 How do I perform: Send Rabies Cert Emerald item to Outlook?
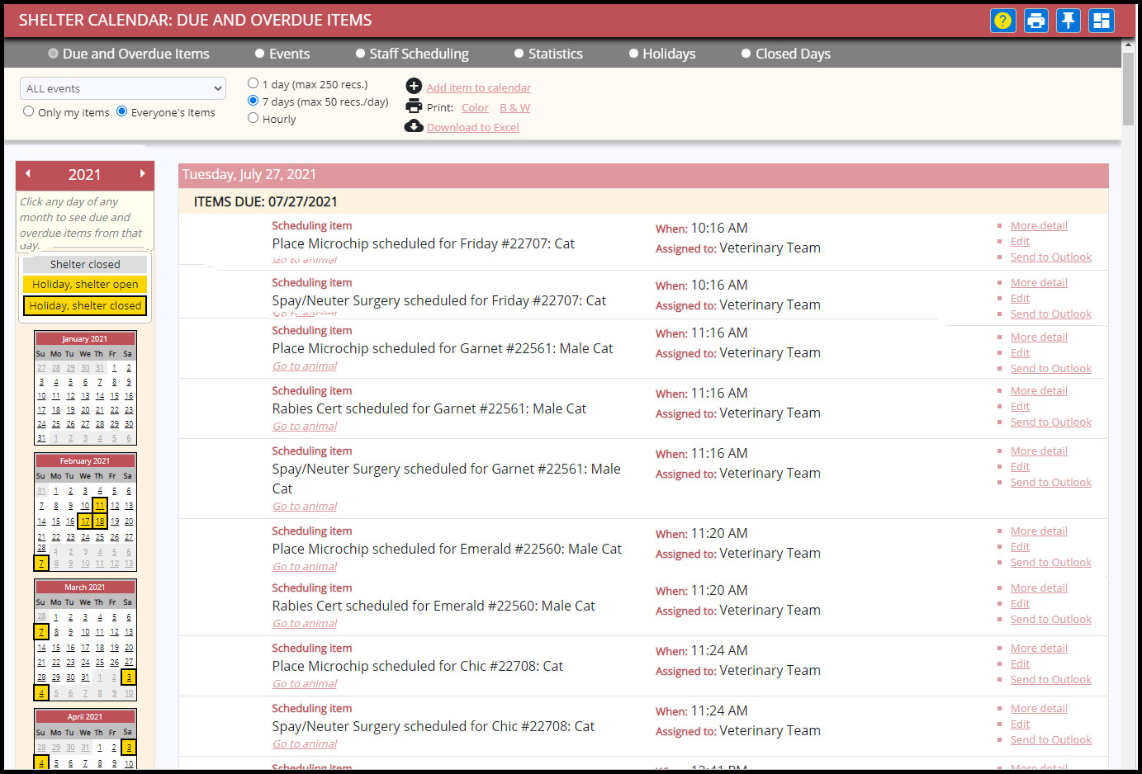pos(1050,619)
